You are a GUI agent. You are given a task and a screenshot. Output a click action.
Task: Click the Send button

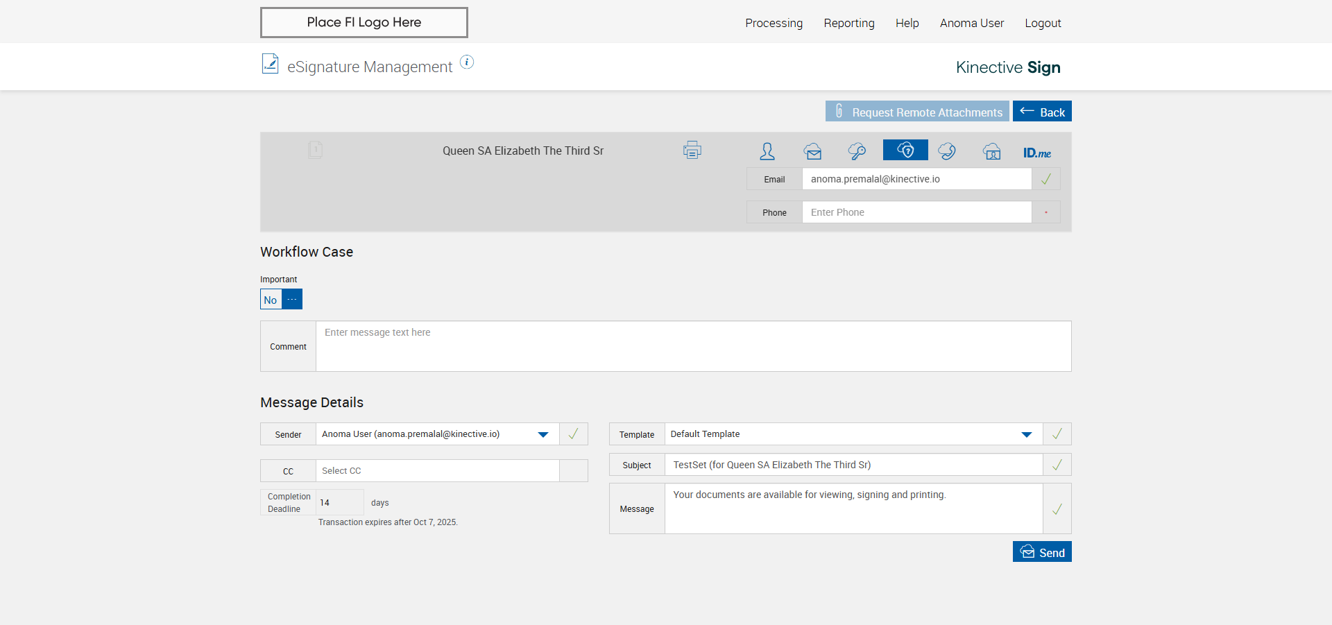[1041, 552]
